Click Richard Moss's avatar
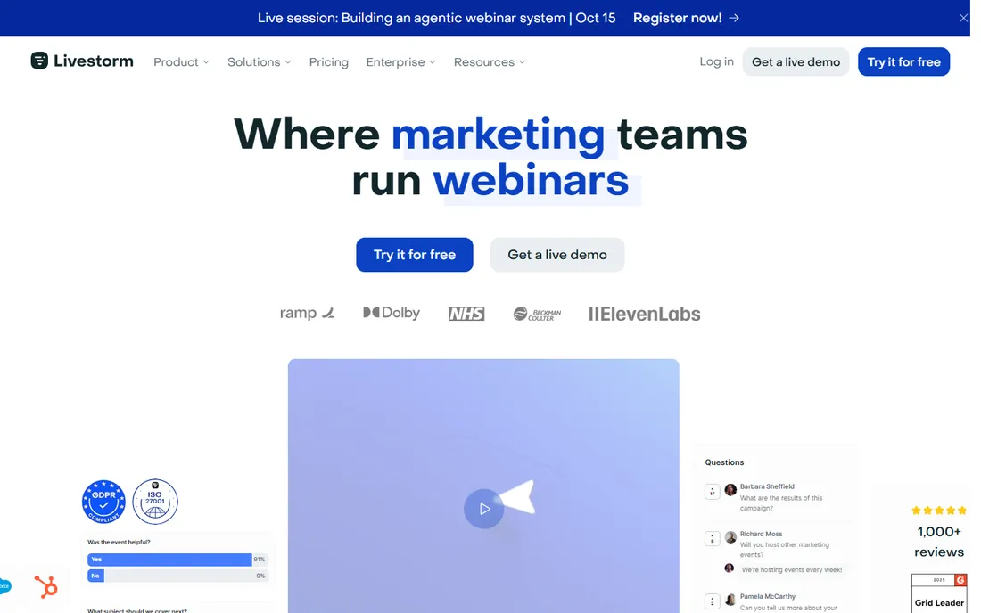 point(730,536)
